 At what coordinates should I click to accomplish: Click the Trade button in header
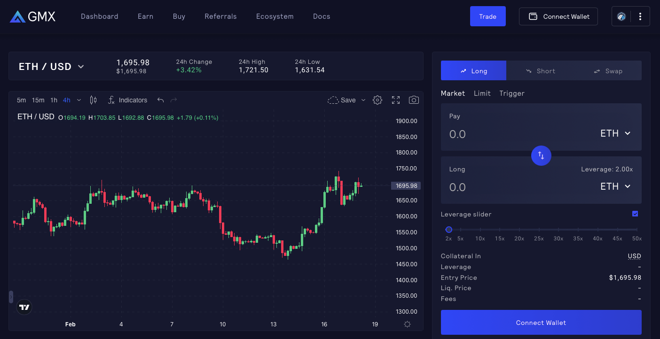pos(488,16)
